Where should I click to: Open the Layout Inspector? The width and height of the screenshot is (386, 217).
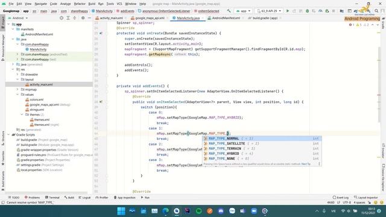point(366,198)
